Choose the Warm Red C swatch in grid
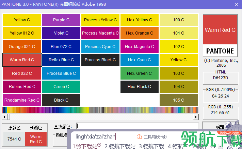 point(22,60)
